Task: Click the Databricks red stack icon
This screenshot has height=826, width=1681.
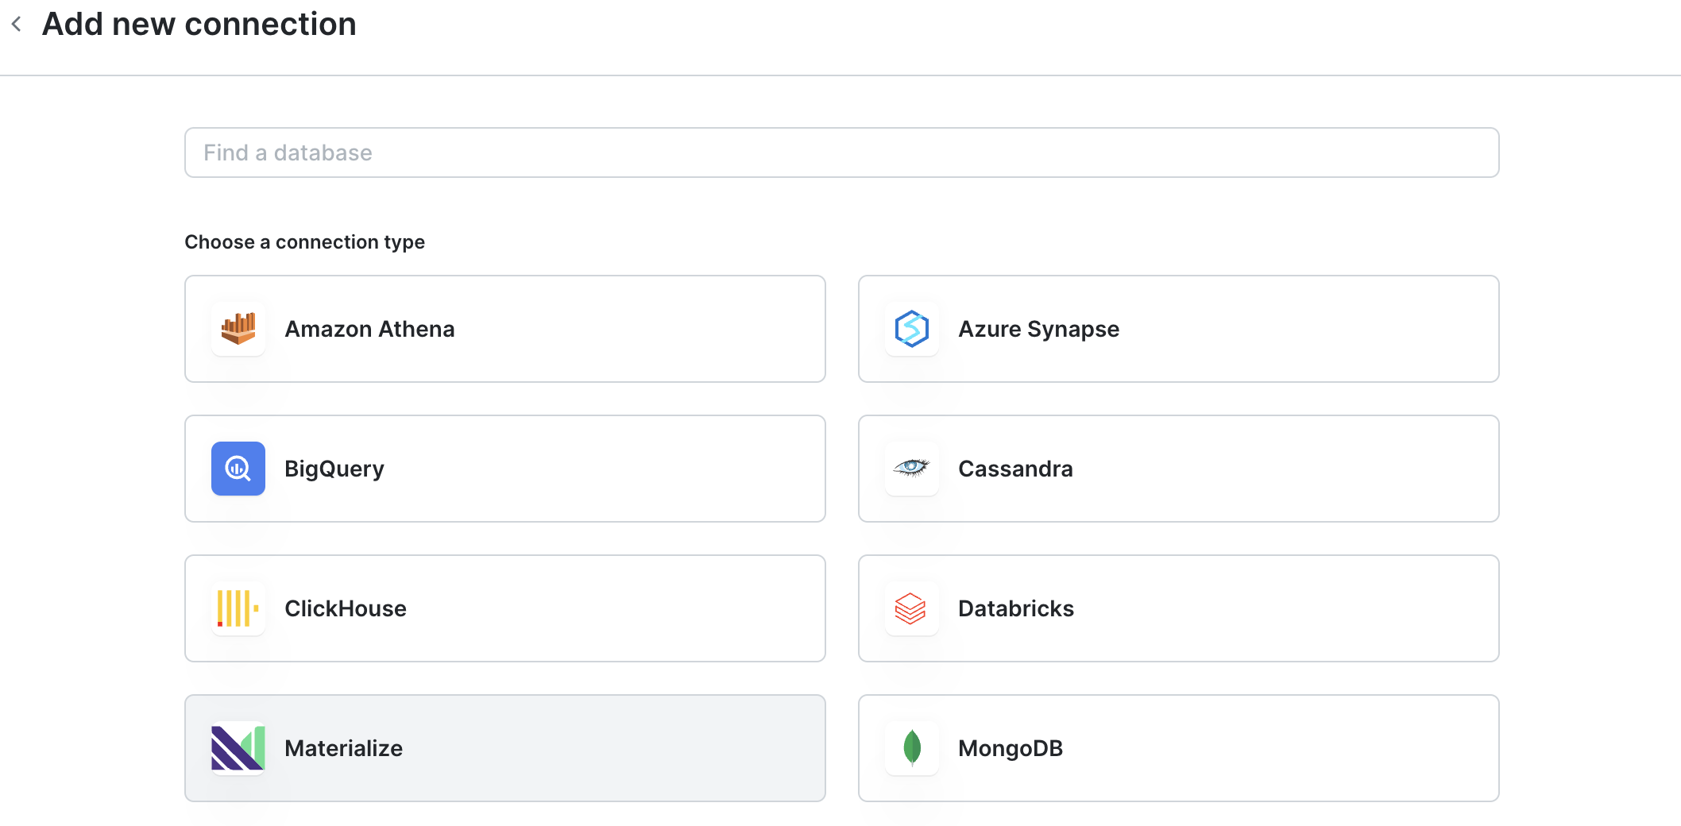Action: click(x=911, y=608)
